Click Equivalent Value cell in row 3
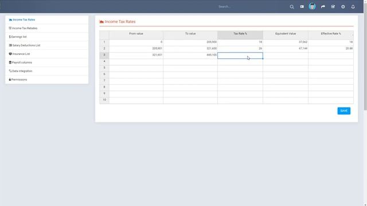Image resolution: width=367 pixels, height=206 pixels. click(286, 55)
